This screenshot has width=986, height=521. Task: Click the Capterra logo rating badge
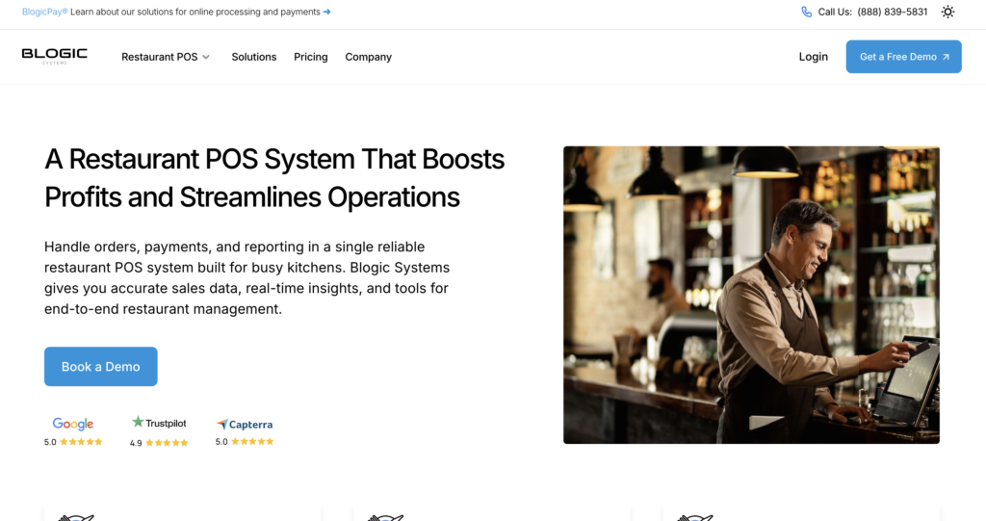click(245, 424)
